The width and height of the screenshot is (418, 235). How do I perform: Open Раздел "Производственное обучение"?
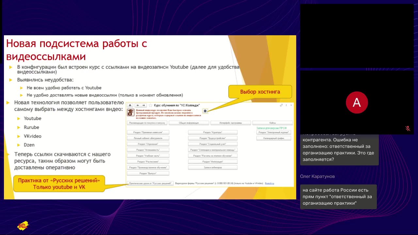tap(148, 167)
